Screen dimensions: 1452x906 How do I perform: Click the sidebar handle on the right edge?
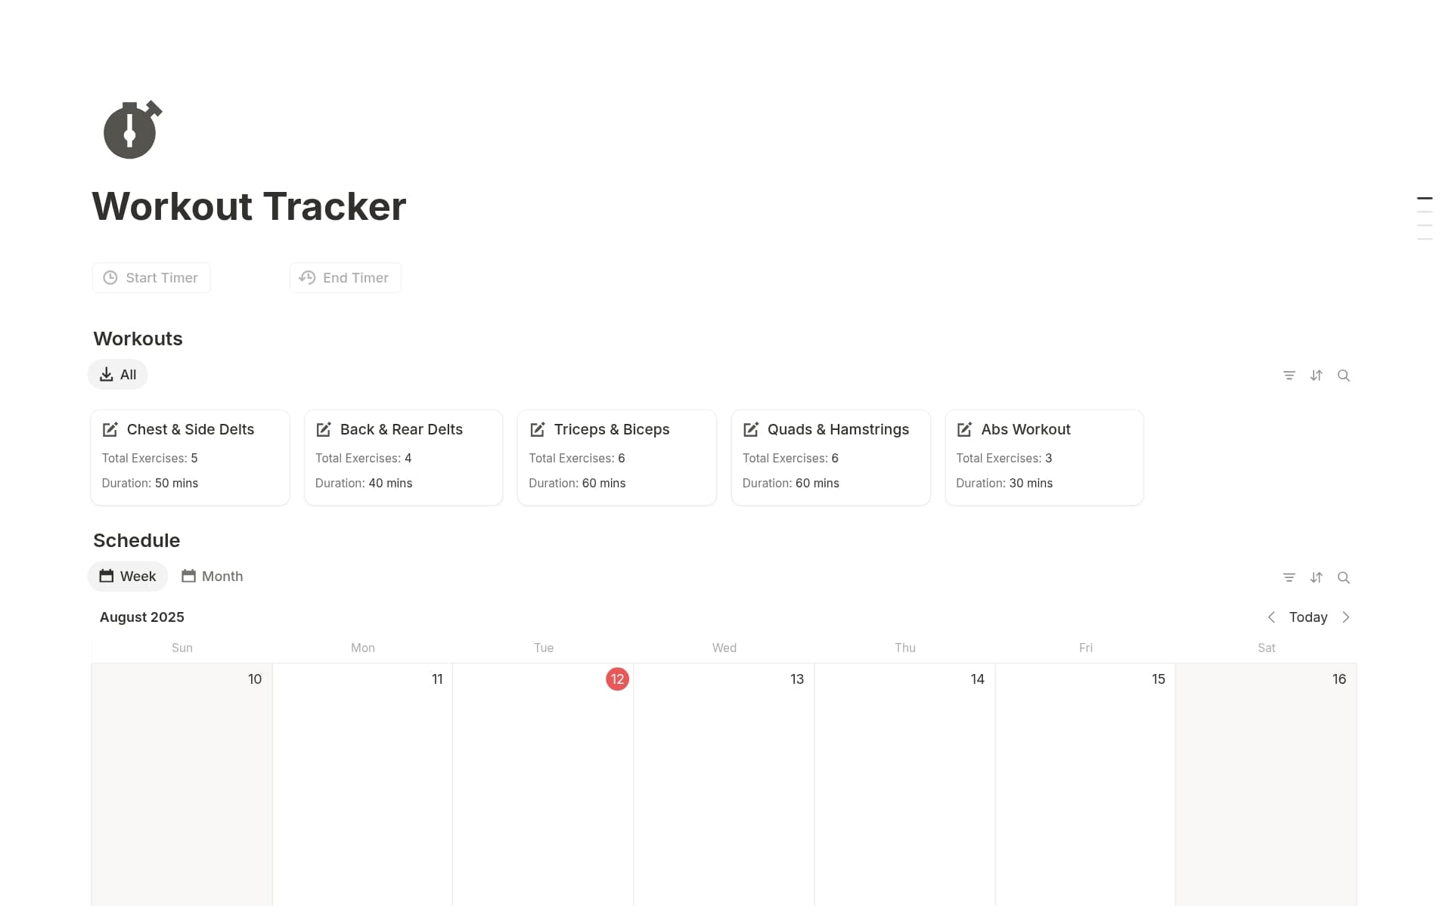click(x=1425, y=217)
